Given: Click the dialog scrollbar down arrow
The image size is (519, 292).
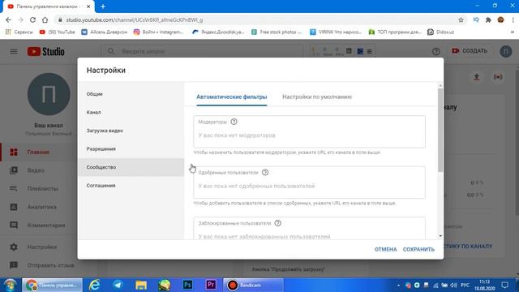Looking at the screenshot, I should [440, 236].
